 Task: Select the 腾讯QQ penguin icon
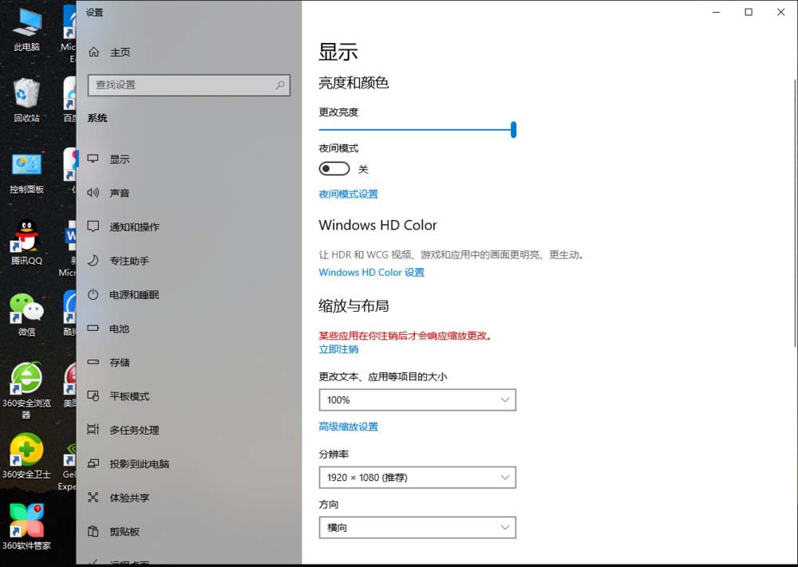(26, 243)
